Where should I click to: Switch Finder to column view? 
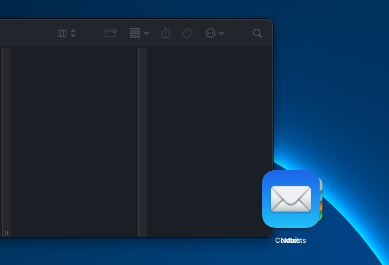(x=62, y=33)
